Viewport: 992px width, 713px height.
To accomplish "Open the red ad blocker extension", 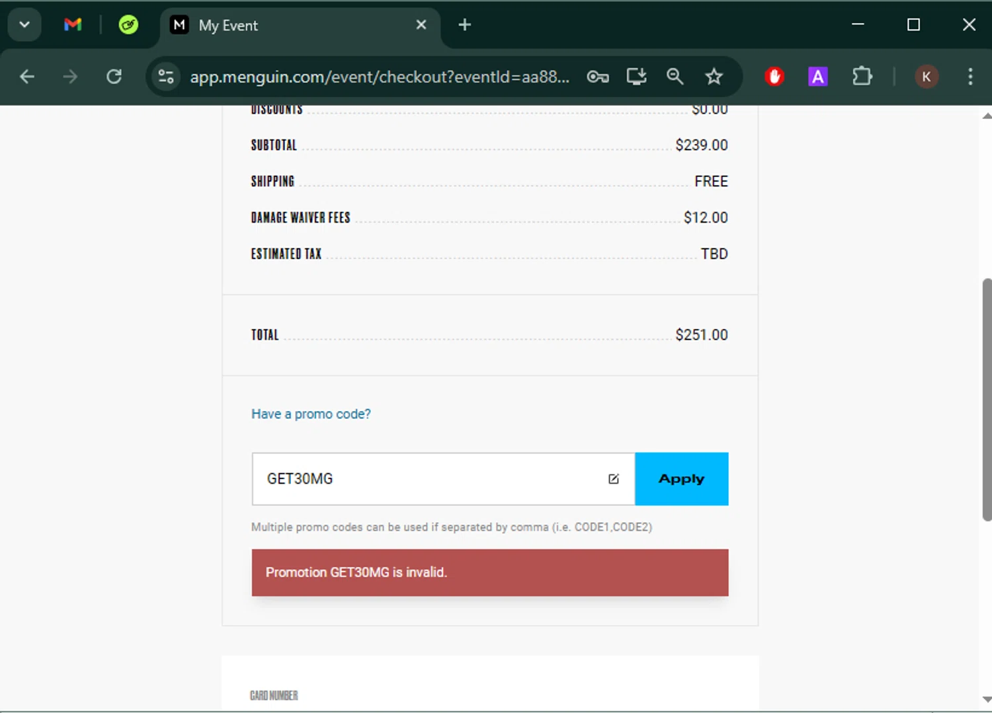I will coord(774,77).
